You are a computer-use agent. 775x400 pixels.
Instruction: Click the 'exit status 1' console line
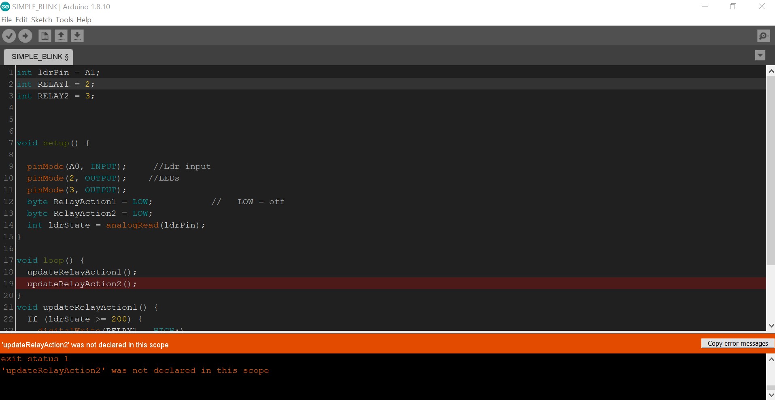click(x=35, y=359)
